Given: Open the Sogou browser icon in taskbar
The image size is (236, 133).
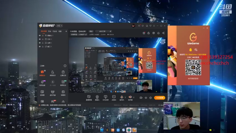Looking at the screenshot, I should pos(124,130).
